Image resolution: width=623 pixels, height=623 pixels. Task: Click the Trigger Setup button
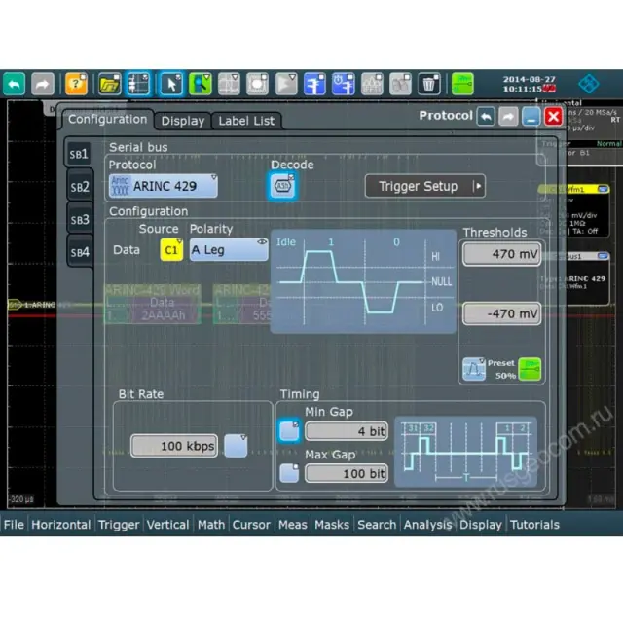pyautogui.click(x=424, y=186)
